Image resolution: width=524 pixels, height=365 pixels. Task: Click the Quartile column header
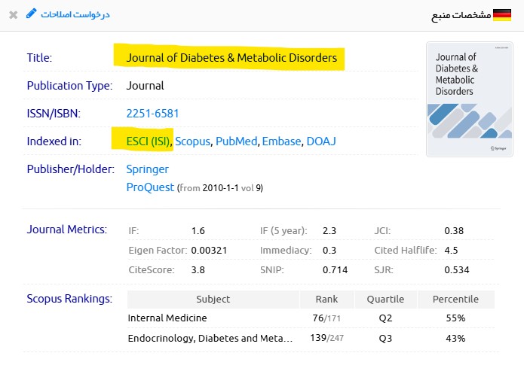(385, 299)
